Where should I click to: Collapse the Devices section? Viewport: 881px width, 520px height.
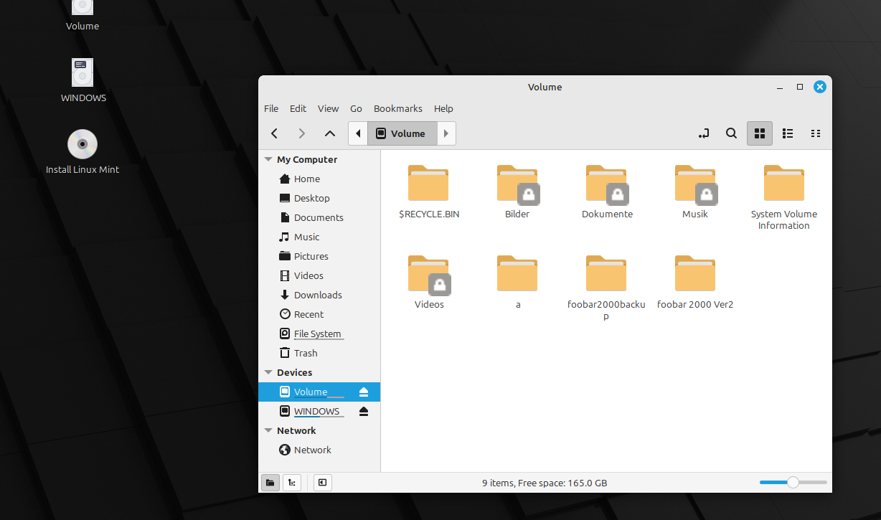268,372
